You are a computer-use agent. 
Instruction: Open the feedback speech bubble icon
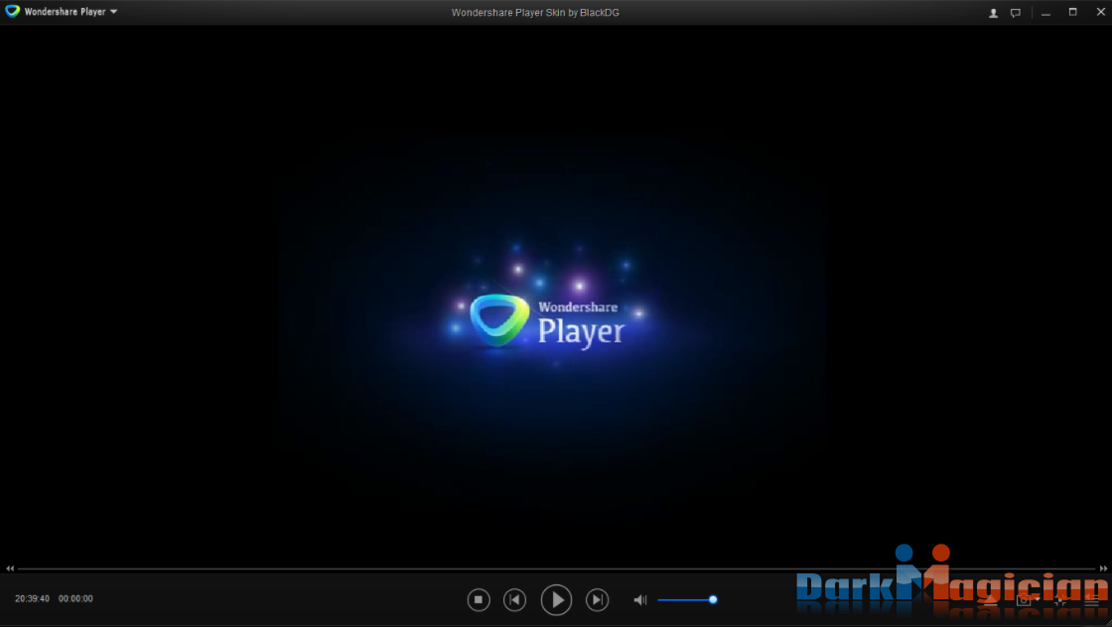pyautogui.click(x=1016, y=13)
